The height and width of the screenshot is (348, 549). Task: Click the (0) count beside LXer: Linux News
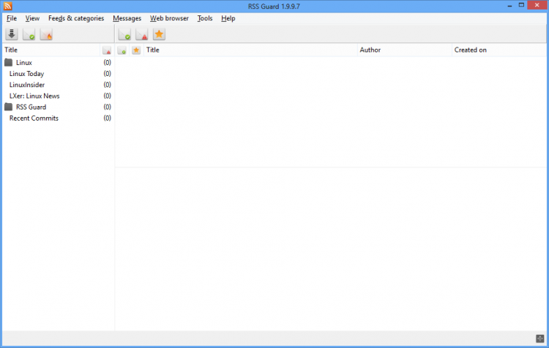[107, 96]
